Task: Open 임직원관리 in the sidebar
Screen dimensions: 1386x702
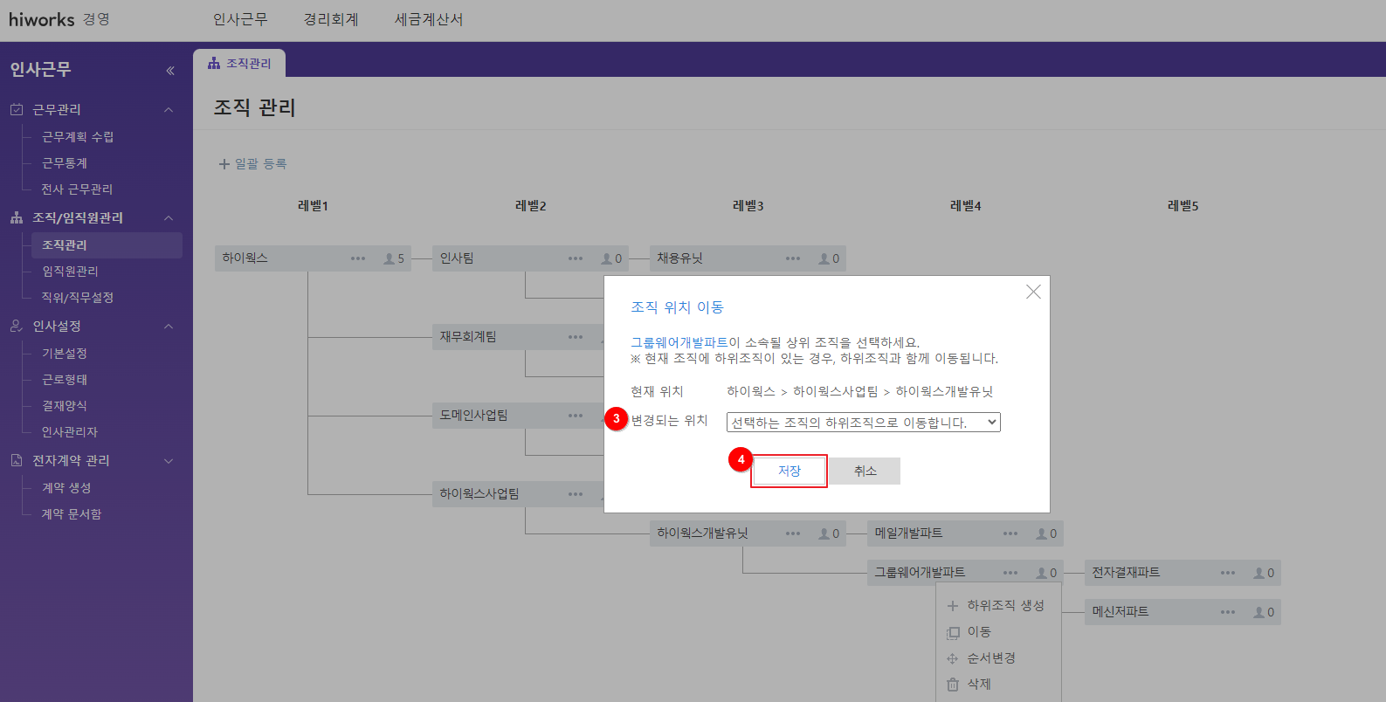Action: click(x=71, y=272)
